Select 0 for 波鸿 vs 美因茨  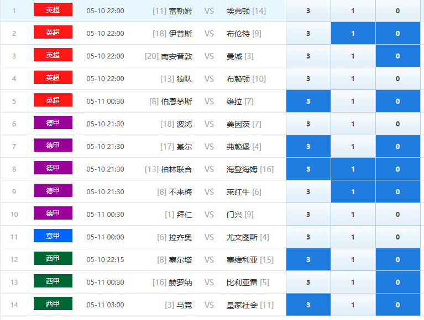click(x=398, y=124)
